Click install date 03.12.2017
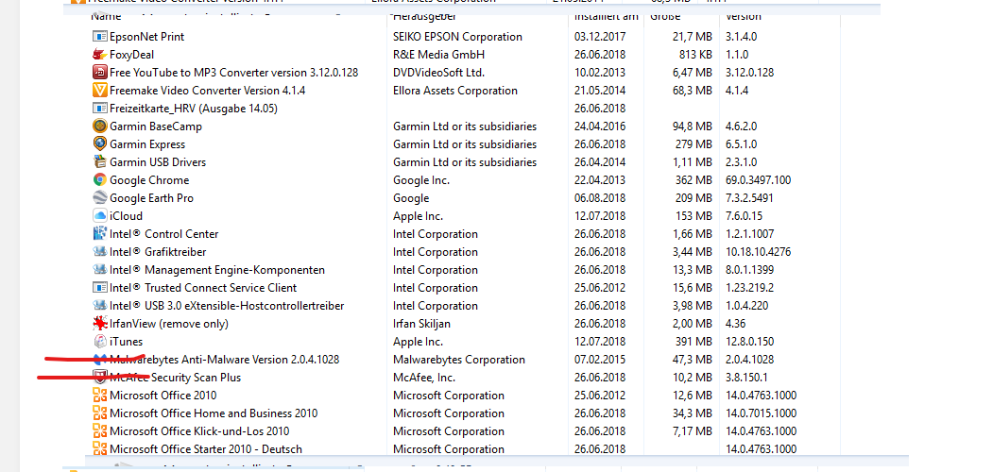Image resolution: width=993 pixels, height=472 pixels. pyautogui.click(x=600, y=37)
